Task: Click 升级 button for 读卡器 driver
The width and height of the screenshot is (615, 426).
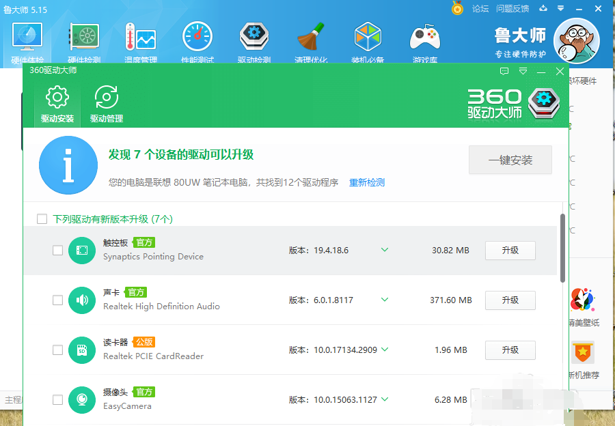Action: [x=510, y=350]
